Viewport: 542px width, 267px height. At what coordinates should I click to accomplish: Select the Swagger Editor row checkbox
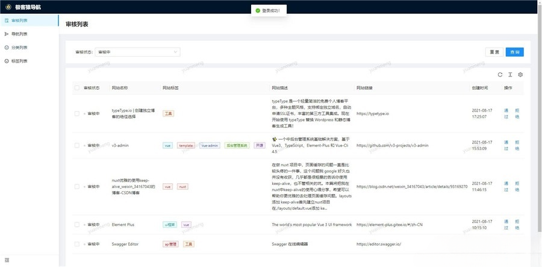(x=76, y=244)
